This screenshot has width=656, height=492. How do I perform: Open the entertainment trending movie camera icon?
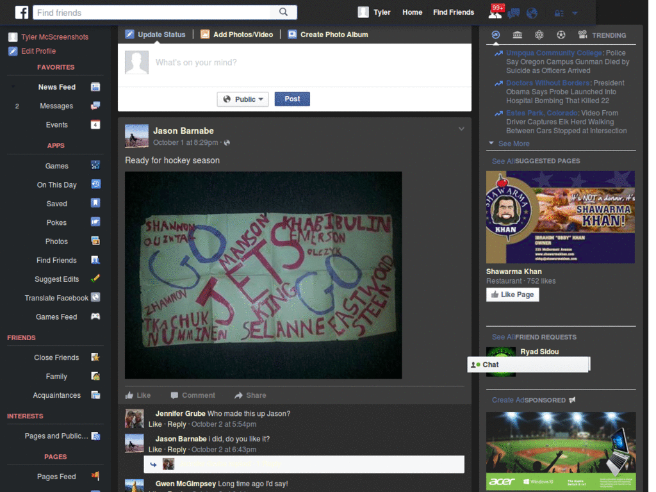(583, 35)
